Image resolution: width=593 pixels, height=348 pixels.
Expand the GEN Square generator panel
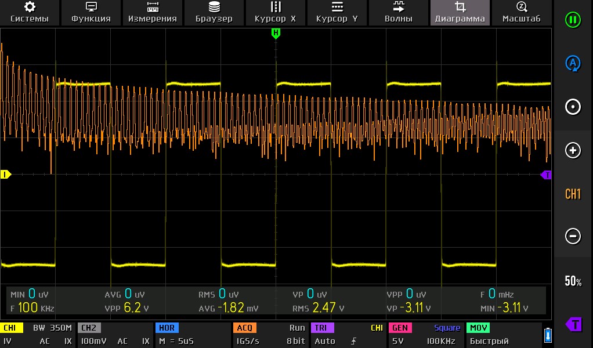(425, 335)
